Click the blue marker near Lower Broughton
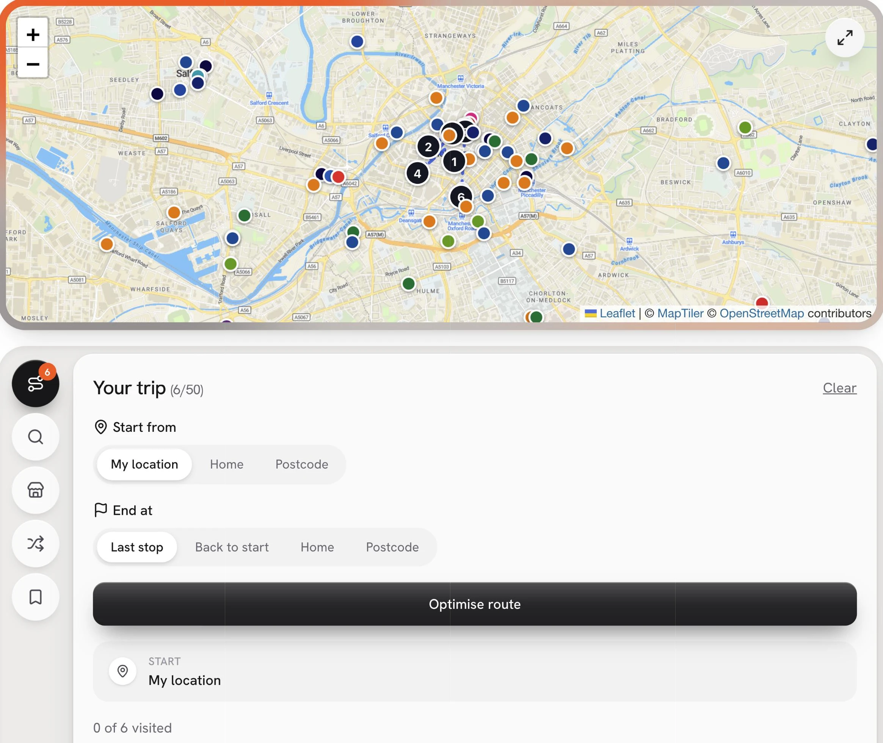 [x=357, y=41]
